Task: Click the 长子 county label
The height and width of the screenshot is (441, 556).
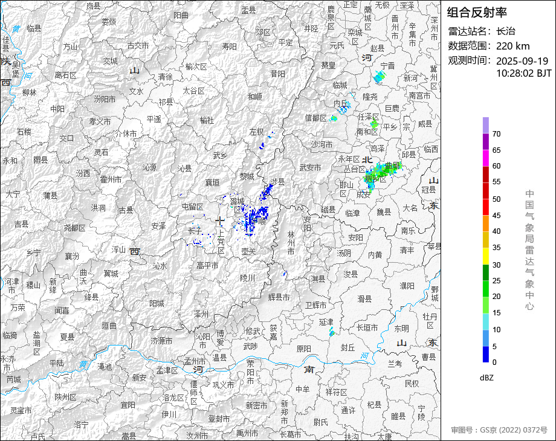Action: [x=195, y=231]
